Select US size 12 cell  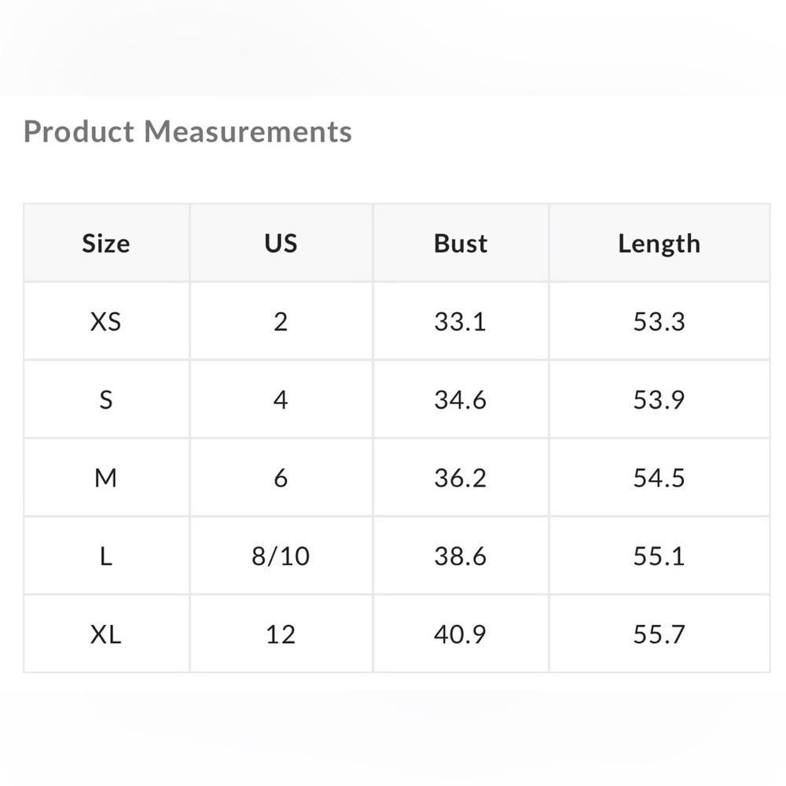(x=281, y=634)
